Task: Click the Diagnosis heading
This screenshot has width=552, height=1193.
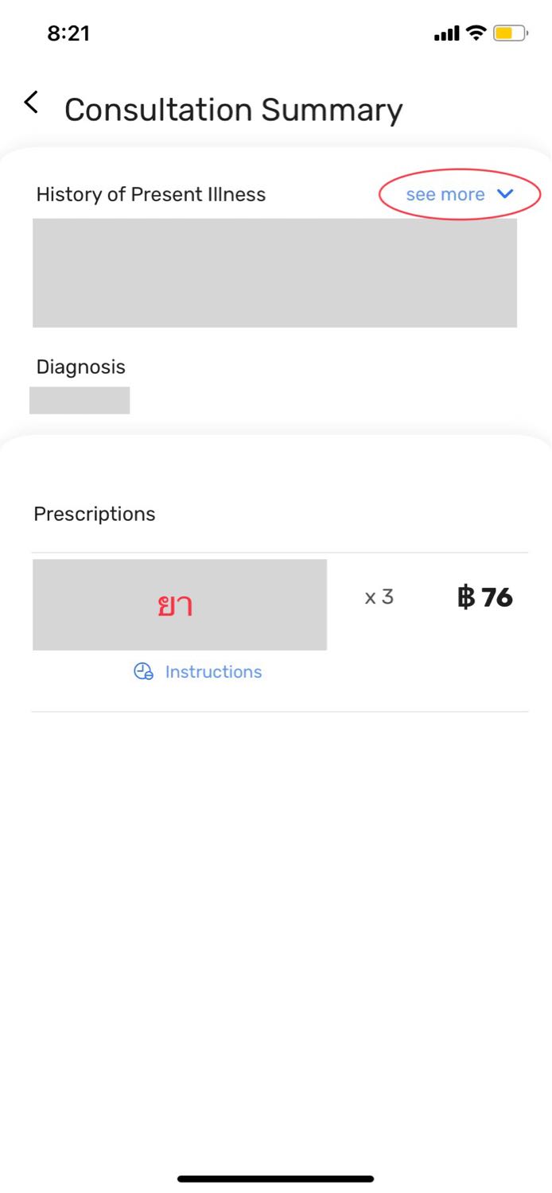Action: click(81, 367)
